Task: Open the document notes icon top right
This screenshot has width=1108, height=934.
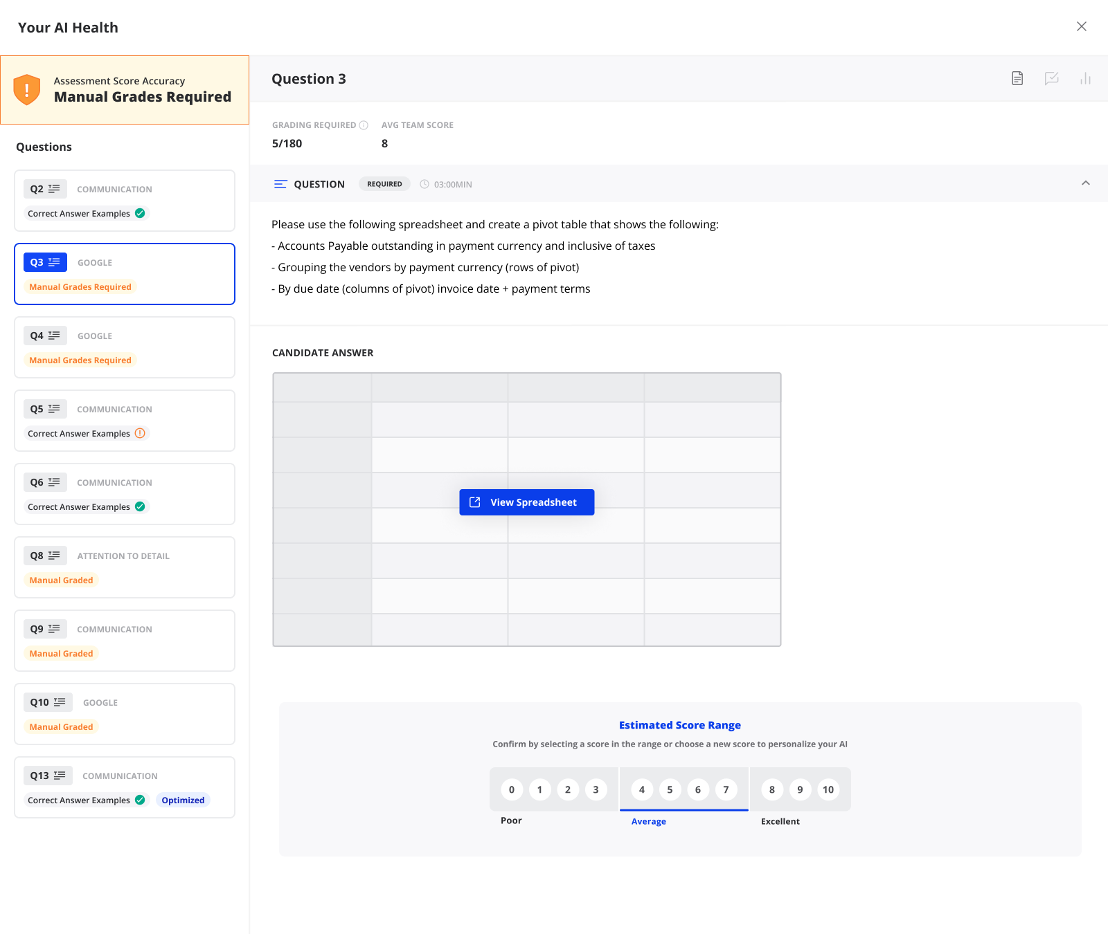Action: [1017, 78]
